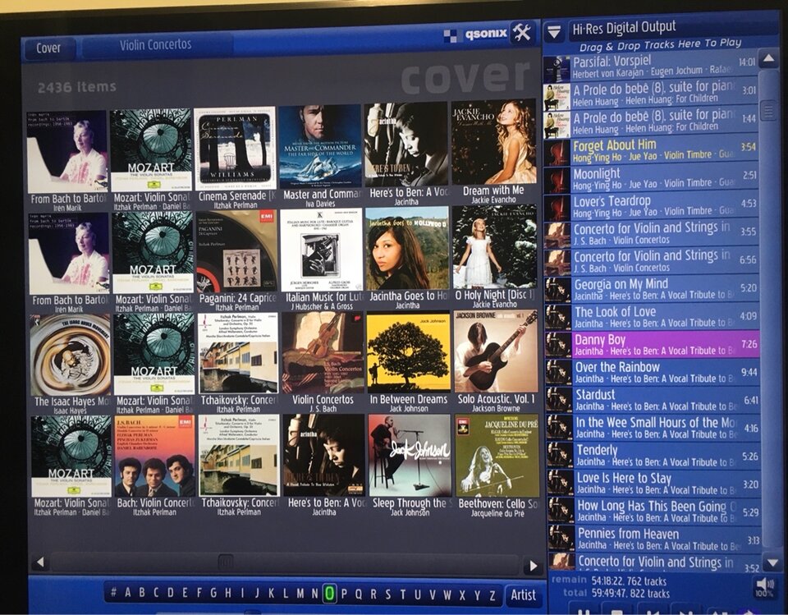The width and height of the screenshot is (788, 615).
Task: Toggle the Artist sort button
Action: point(523,595)
